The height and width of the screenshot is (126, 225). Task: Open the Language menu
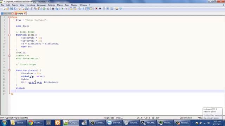tap(41, 5)
